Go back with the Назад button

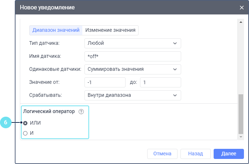point(195,154)
